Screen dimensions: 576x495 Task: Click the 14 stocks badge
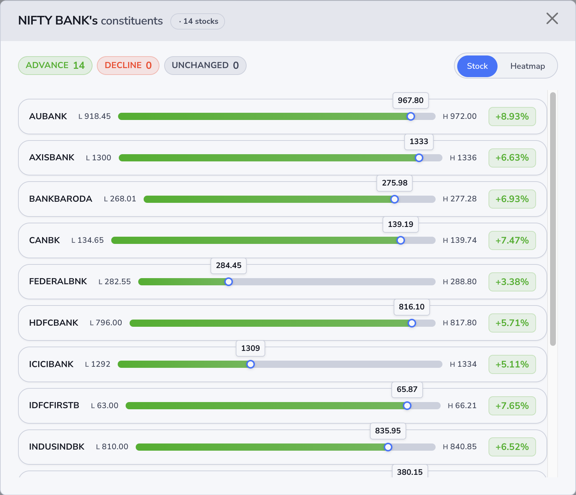tap(197, 21)
